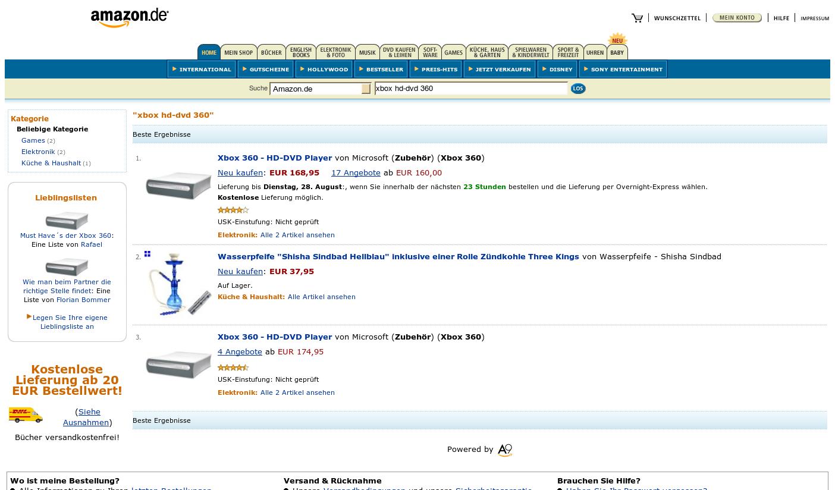Click the Mein Konto button
The width and height of the screenshot is (835, 490).
pos(737,18)
